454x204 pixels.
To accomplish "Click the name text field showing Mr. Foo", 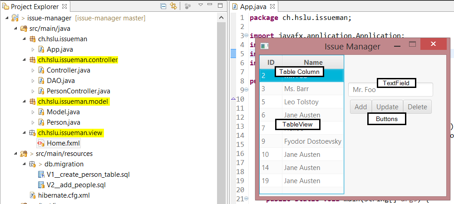I will [x=390, y=90].
